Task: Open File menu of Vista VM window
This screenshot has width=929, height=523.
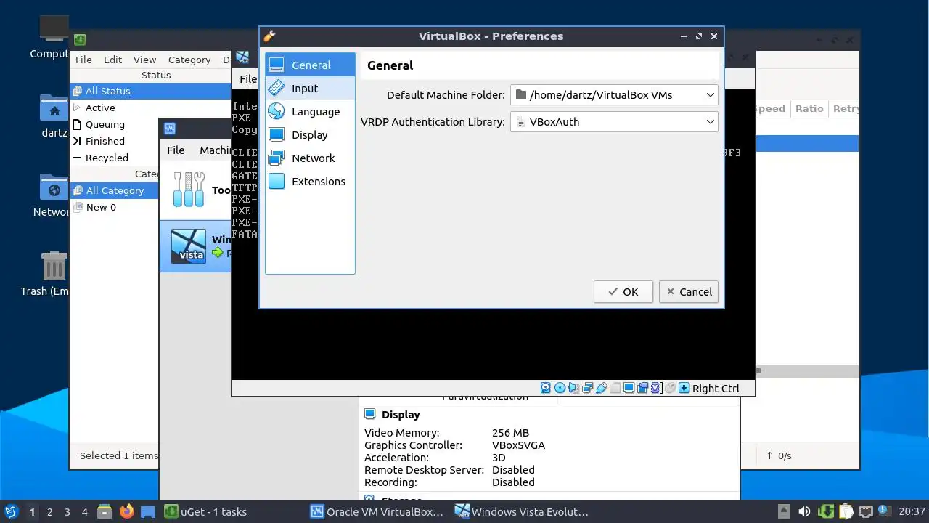Action: tap(248, 79)
